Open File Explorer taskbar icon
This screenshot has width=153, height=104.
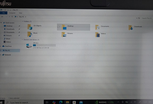pyautogui.click(x=68, y=102)
